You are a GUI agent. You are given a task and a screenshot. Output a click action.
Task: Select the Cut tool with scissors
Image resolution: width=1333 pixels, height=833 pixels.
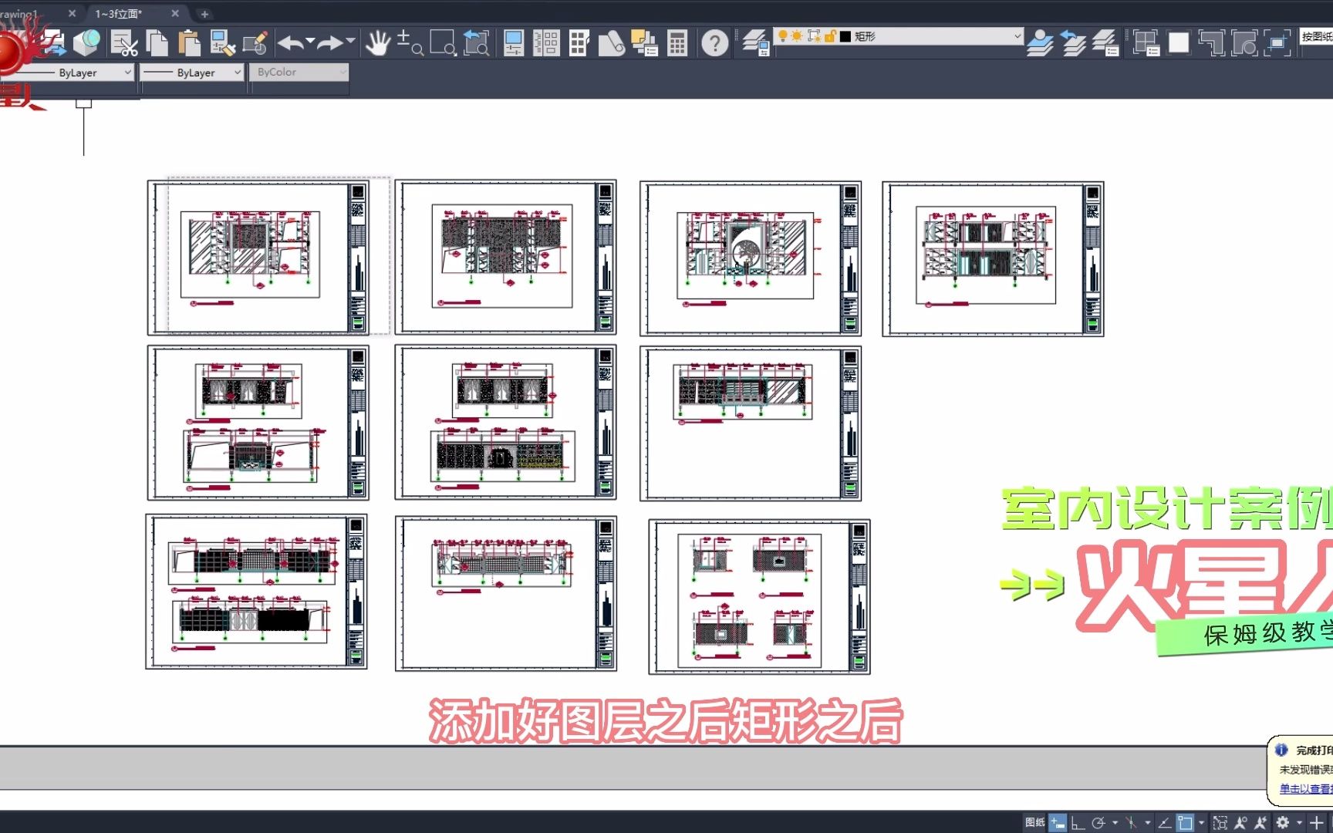click(x=124, y=42)
